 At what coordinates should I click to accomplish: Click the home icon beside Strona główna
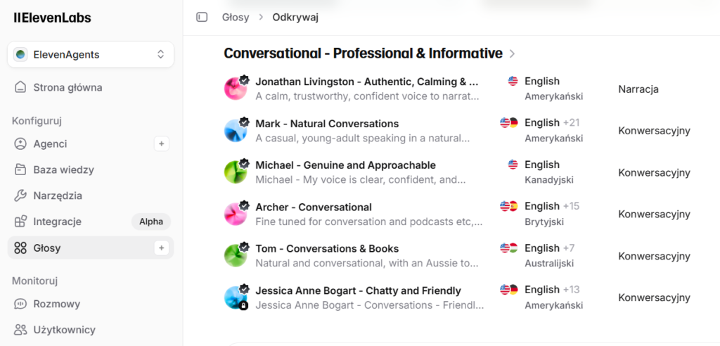coord(20,87)
